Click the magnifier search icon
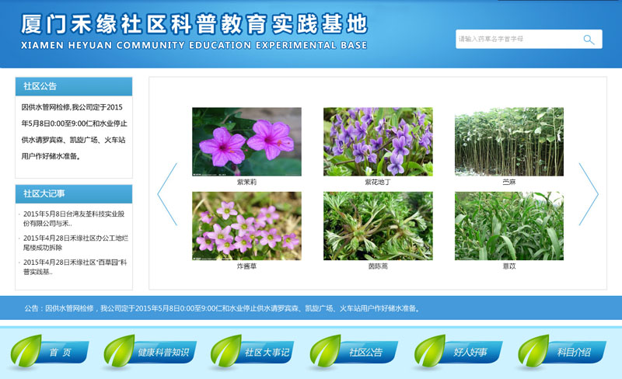 pos(589,40)
